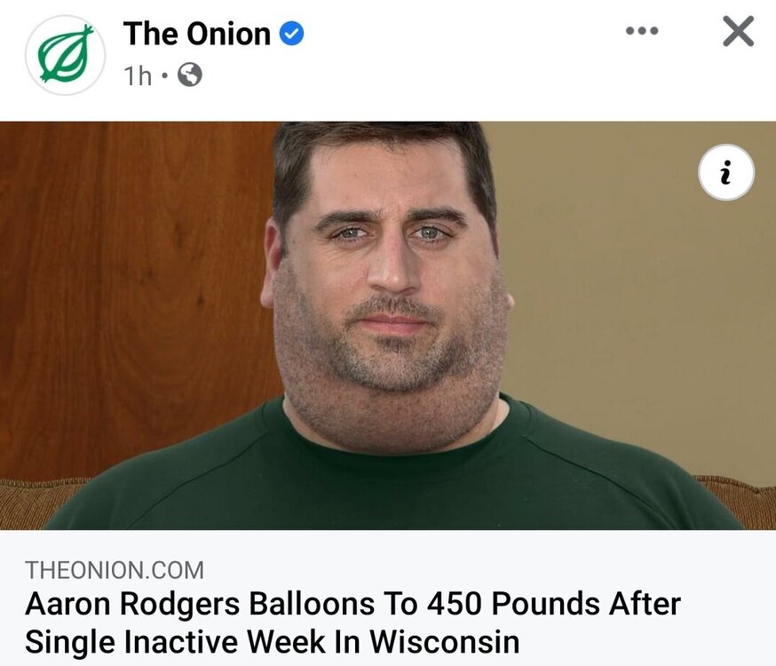
Task: Visit The Onion page from green onion avatar
Action: 66,55
